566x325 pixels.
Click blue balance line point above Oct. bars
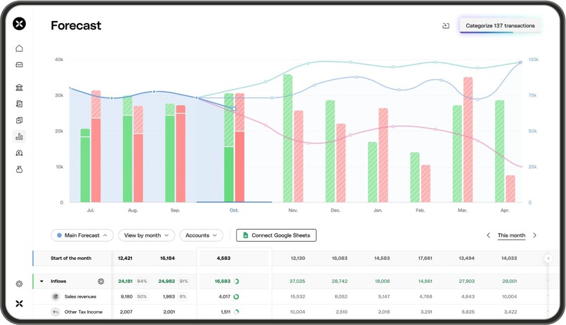pos(235,109)
